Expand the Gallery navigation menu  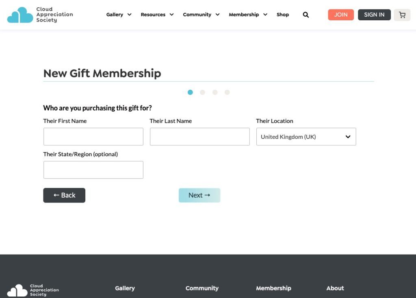coord(119,15)
